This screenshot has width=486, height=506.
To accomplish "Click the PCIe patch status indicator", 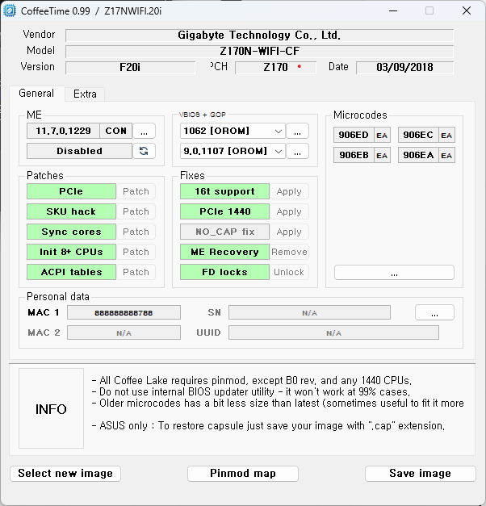I will click(x=71, y=191).
